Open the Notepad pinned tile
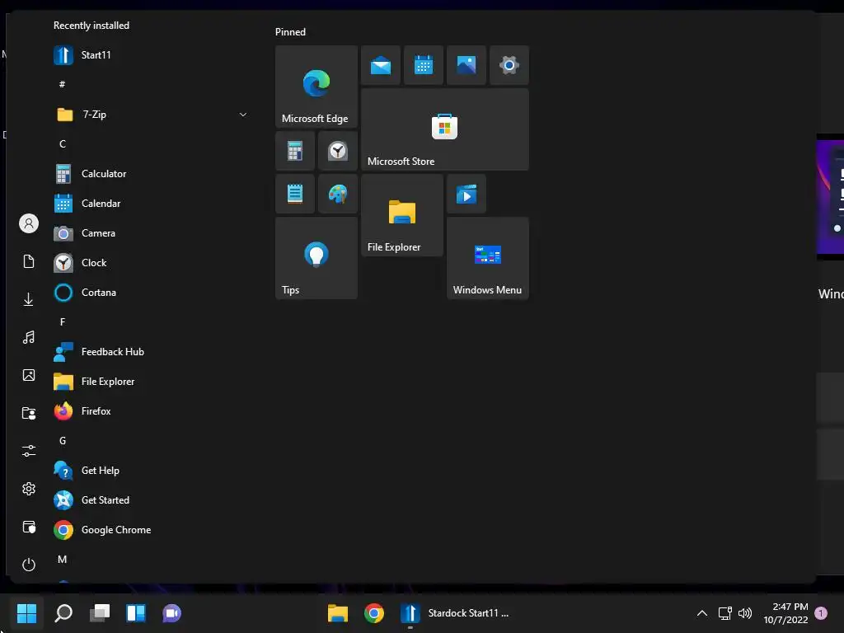844x633 pixels. coord(295,194)
